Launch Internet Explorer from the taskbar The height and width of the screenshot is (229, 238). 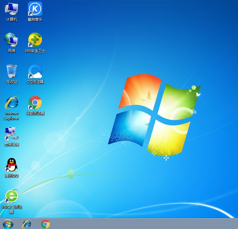[27, 224]
